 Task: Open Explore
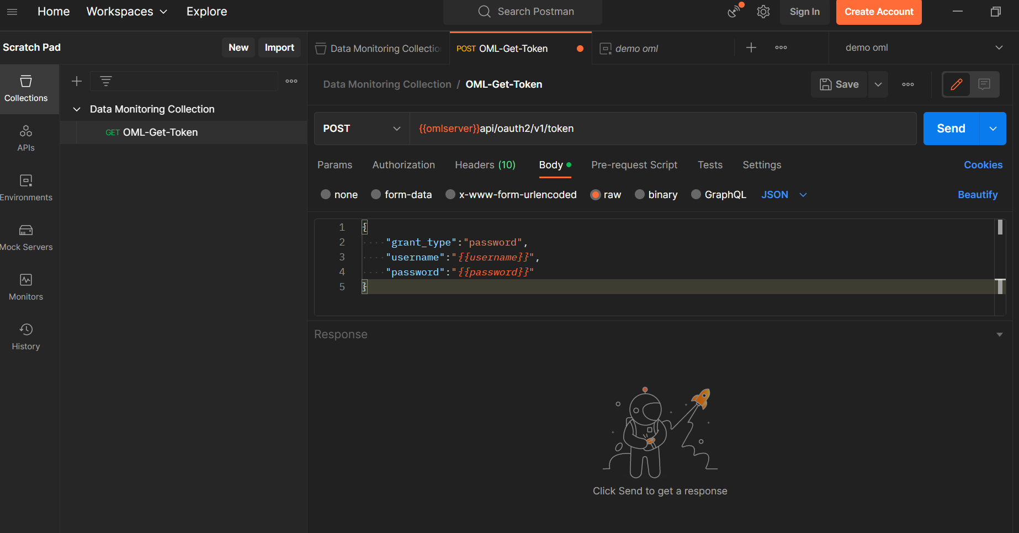(206, 12)
